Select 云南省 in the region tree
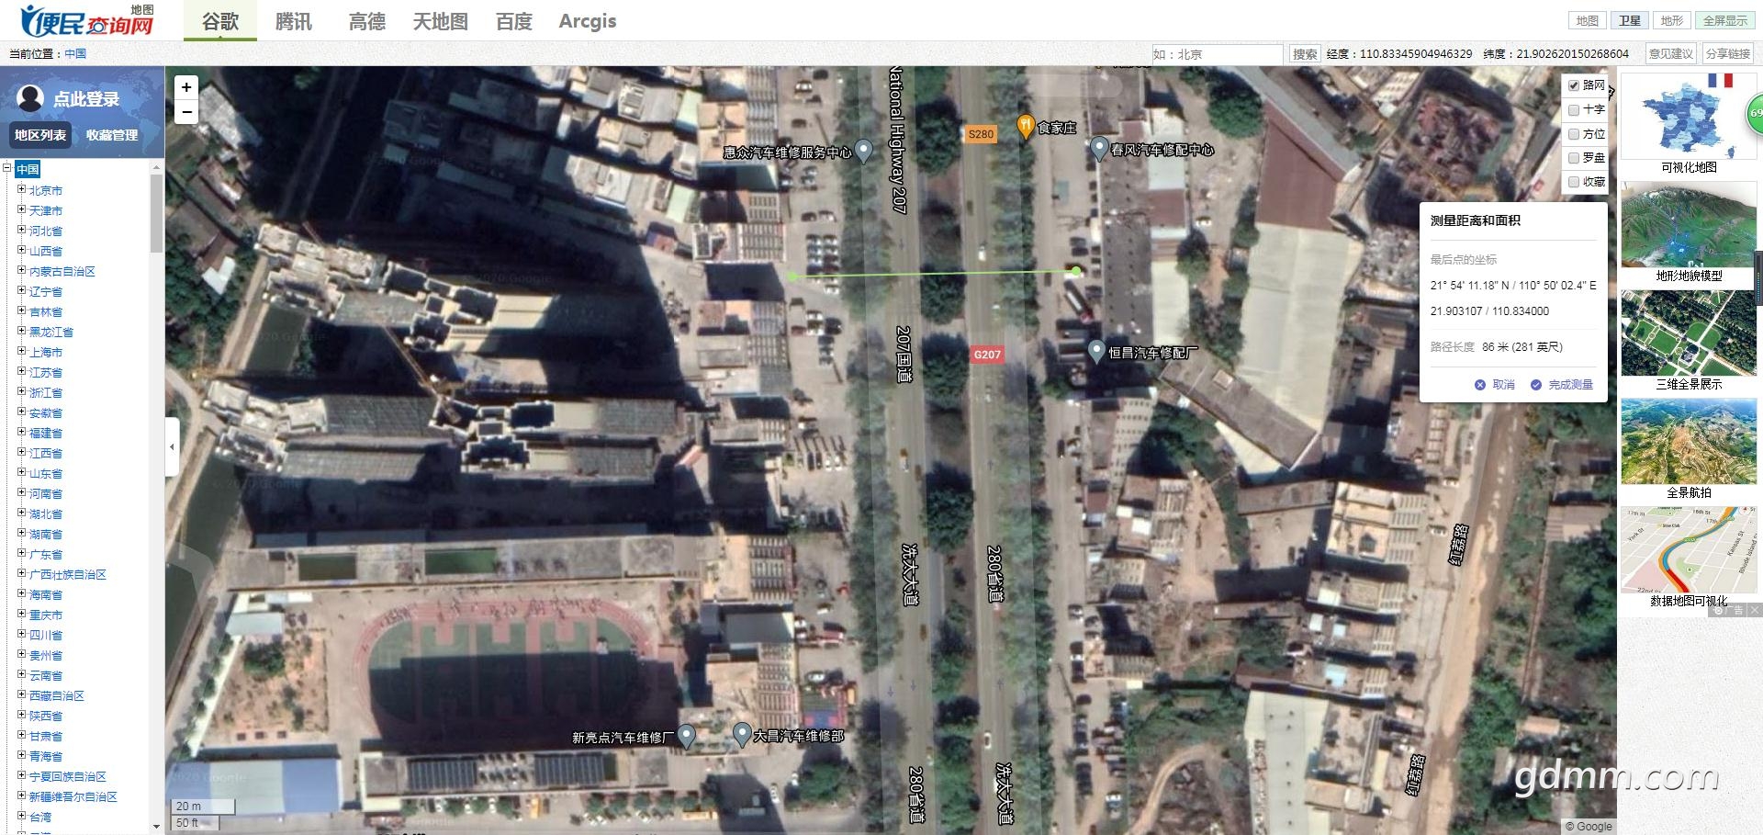Image resolution: width=1763 pixels, height=835 pixels. coord(46,675)
